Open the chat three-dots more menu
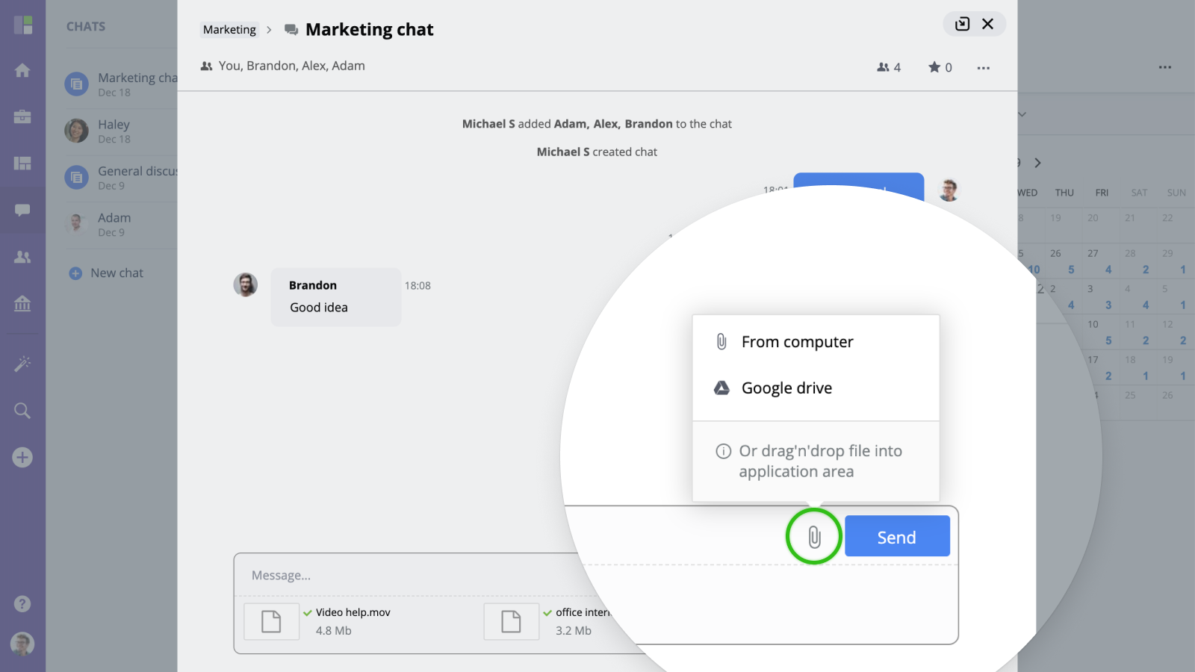 click(984, 68)
